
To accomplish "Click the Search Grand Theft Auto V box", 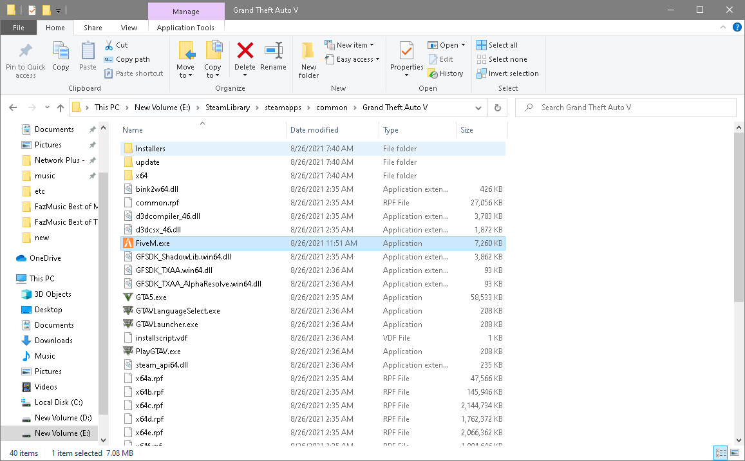I will tap(626, 108).
